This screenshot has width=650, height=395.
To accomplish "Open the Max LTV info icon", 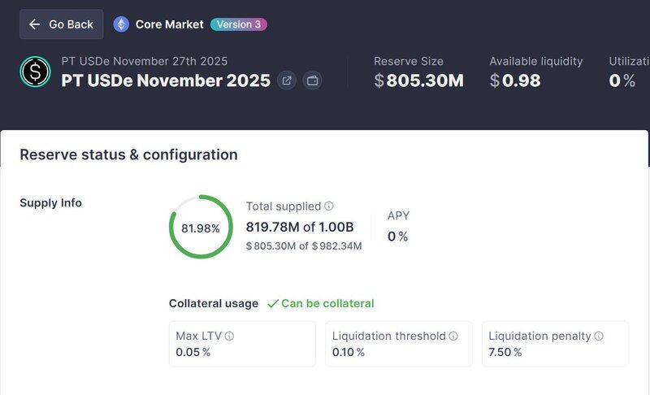I will [229, 336].
